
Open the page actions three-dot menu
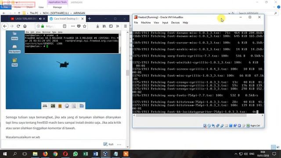click(x=73, y=26)
